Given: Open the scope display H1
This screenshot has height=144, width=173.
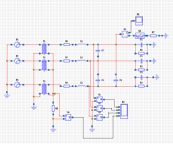Looking at the screenshot, I should [x=139, y=21].
